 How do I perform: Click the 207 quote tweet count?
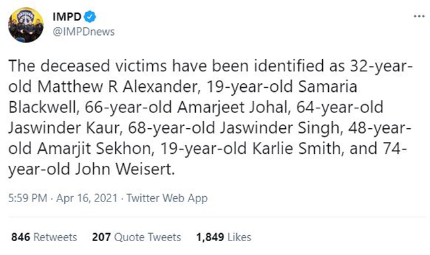click(x=101, y=237)
